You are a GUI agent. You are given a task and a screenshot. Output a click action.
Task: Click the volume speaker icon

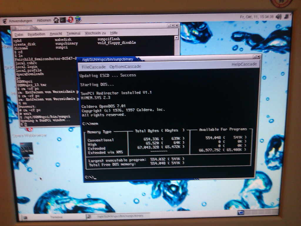coord(279,17)
